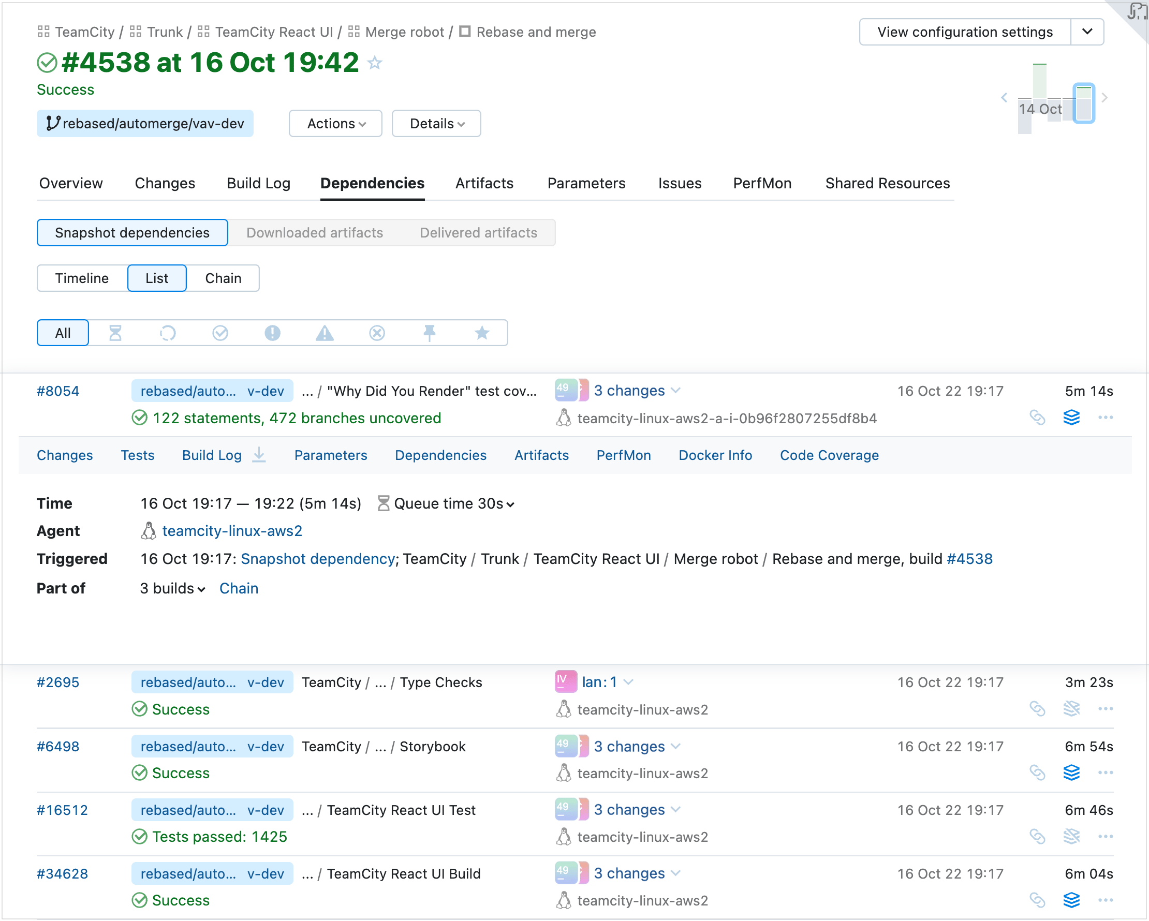1149x921 pixels.
Task: Filter to show canceled builds
Action: click(377, 332)
